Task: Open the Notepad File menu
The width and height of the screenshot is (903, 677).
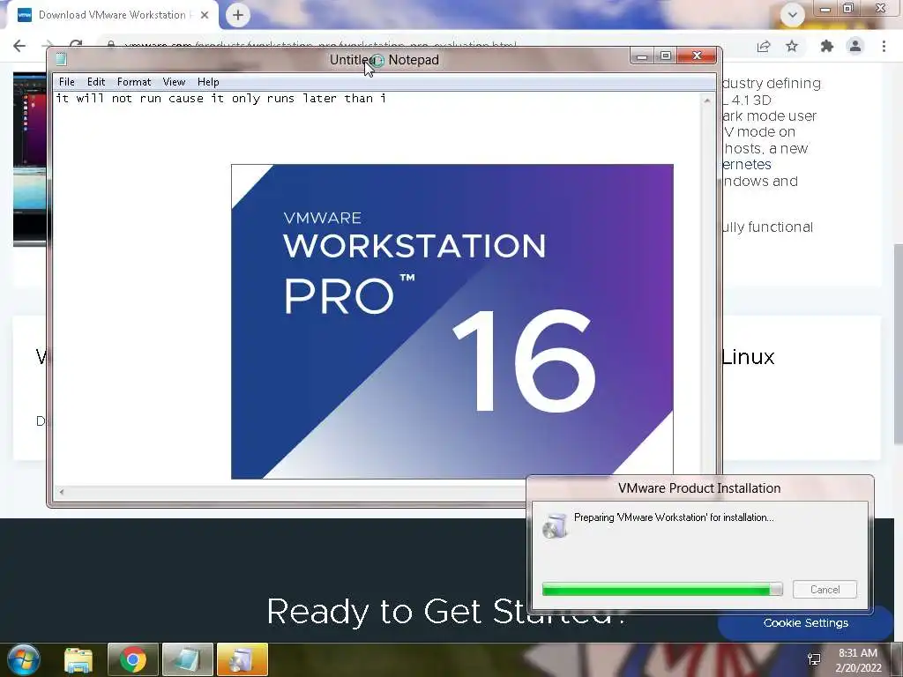Action: click(x=67, y=82)
